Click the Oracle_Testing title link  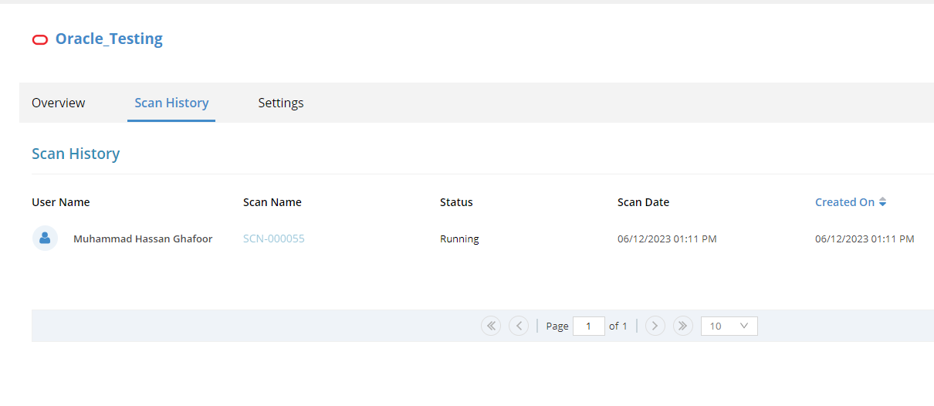tap(109, 39)
